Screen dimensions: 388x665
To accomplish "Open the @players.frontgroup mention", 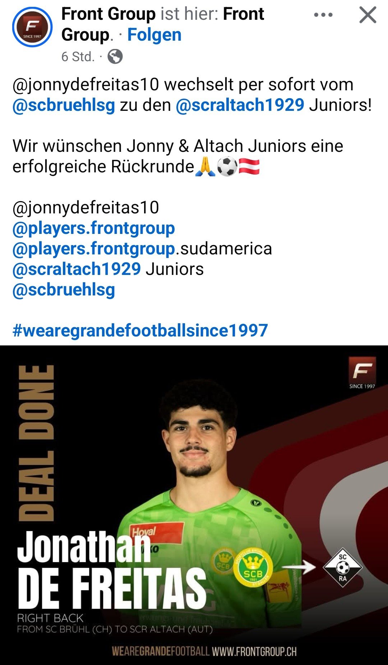I will (93, 228).
